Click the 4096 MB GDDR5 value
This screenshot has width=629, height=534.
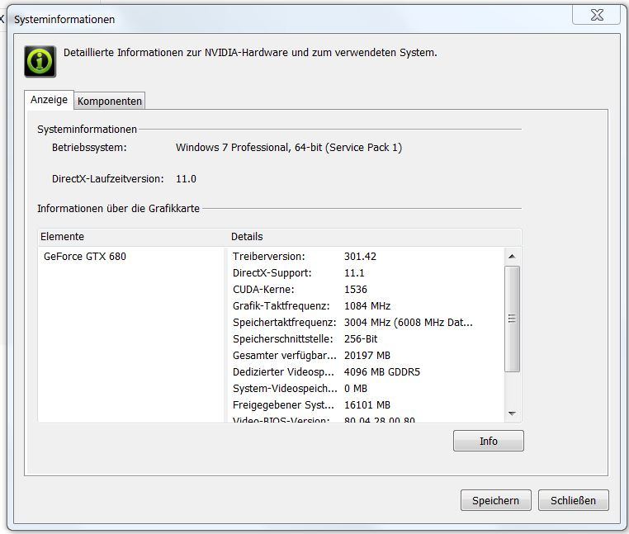coord(382,372)
